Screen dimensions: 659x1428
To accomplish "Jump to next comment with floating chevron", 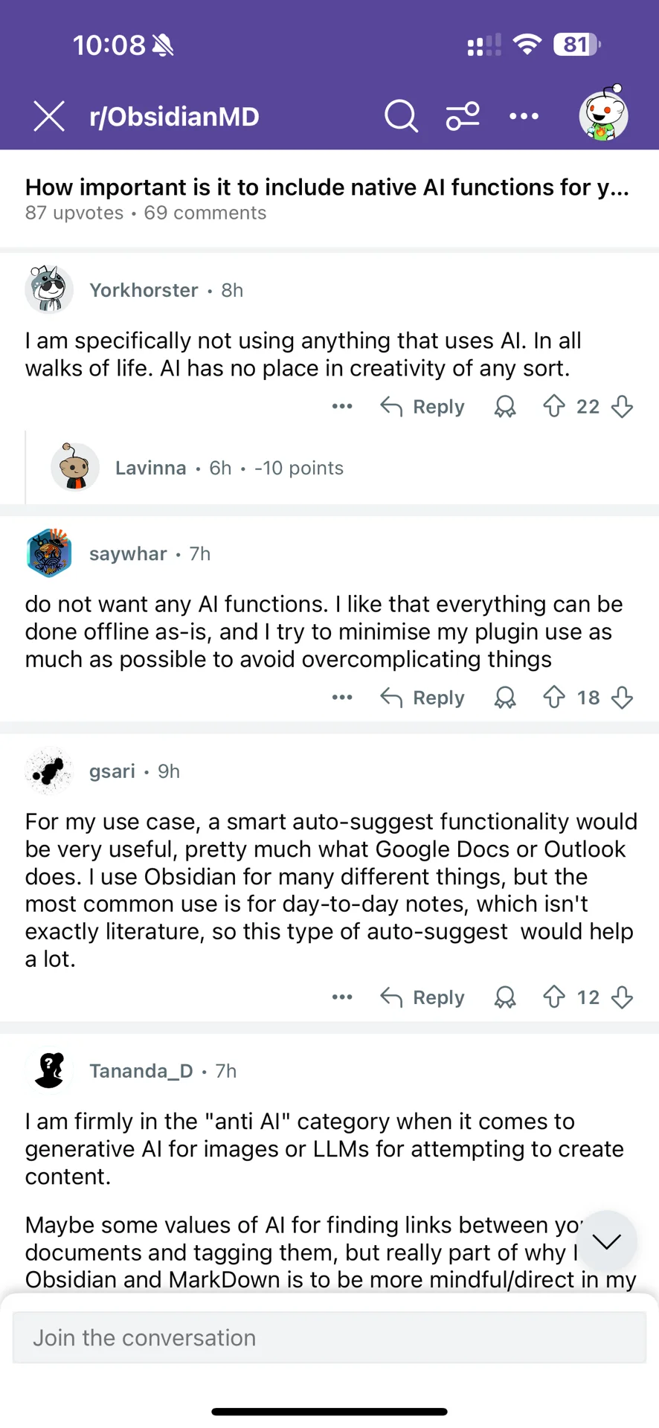I will 607,1241.
